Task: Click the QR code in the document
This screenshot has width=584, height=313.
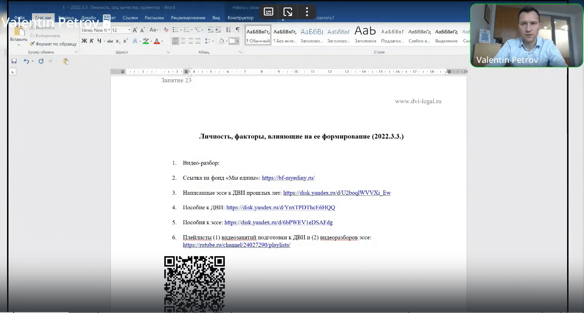Action: click(194, 283)
